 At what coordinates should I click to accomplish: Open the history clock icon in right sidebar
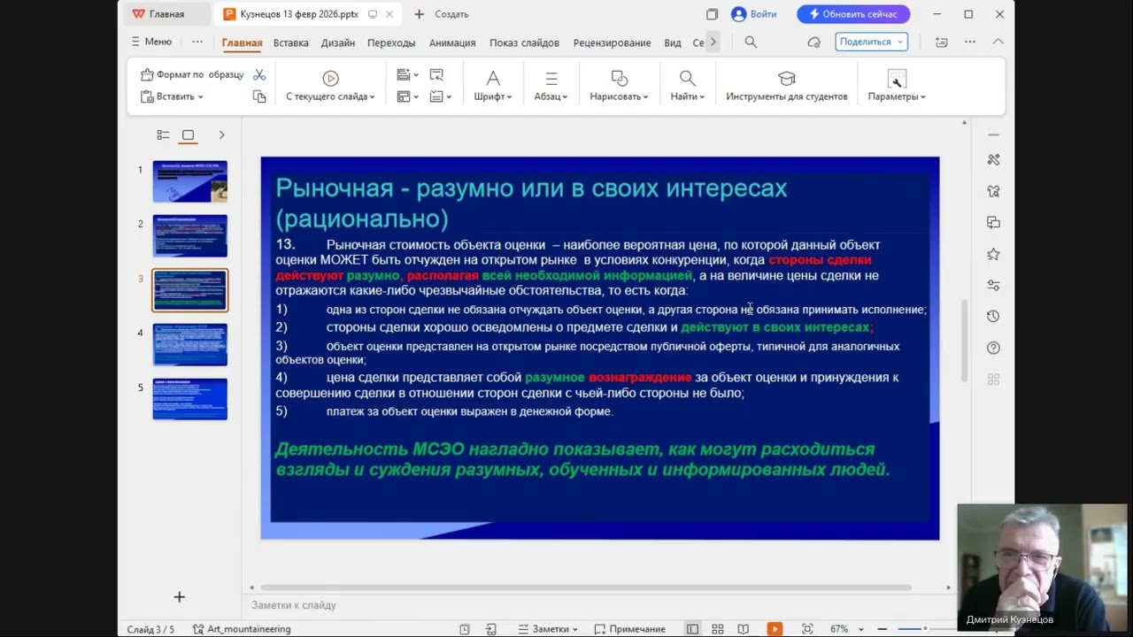pyautogui.click(x=993, y=317)
